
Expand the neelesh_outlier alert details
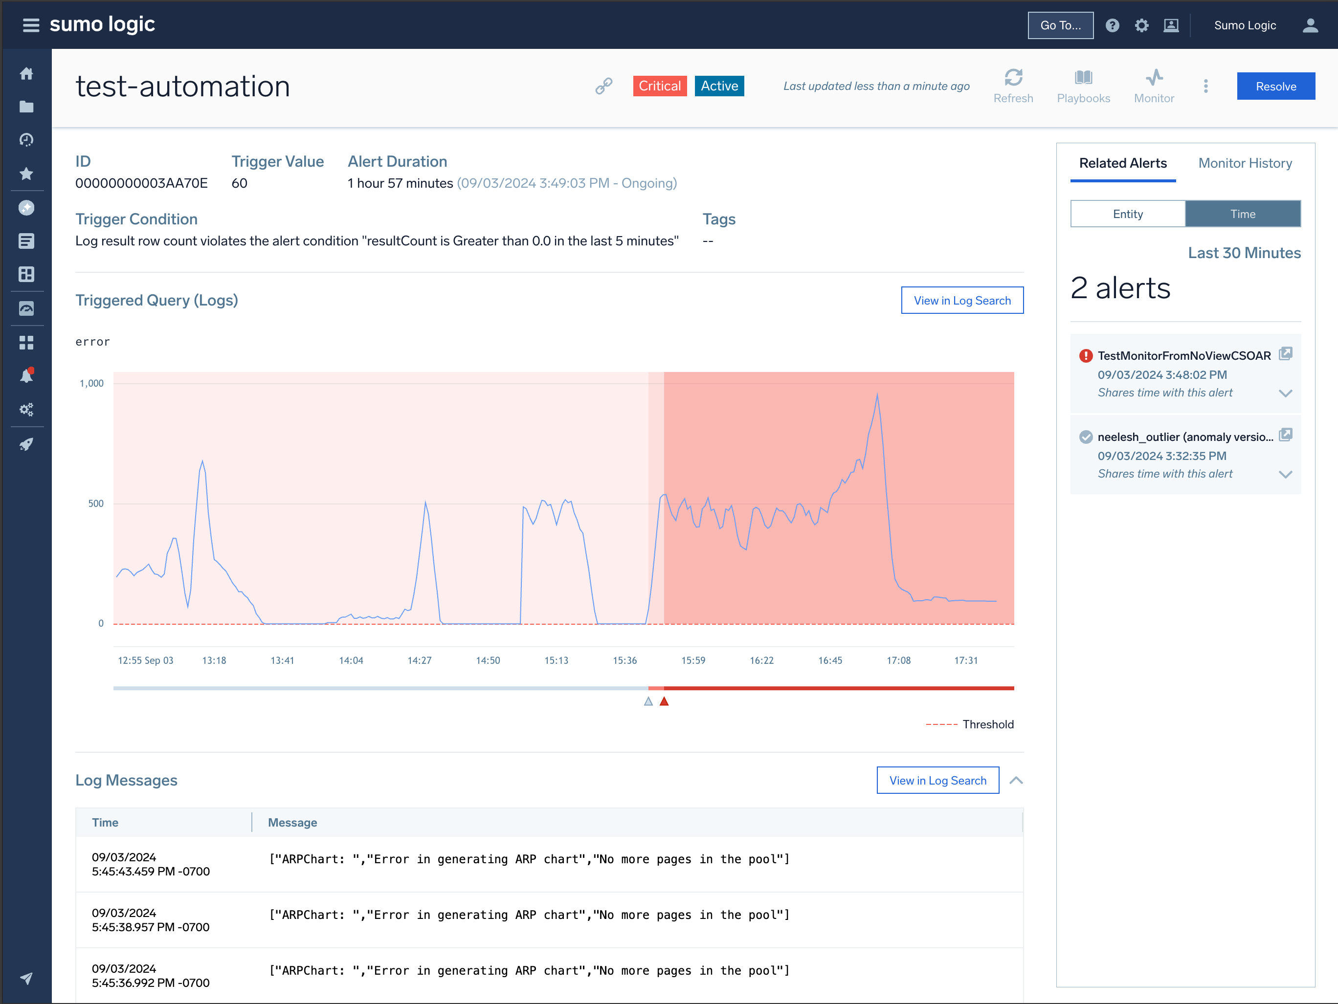pyautogui.click(x=1286, y=474)
